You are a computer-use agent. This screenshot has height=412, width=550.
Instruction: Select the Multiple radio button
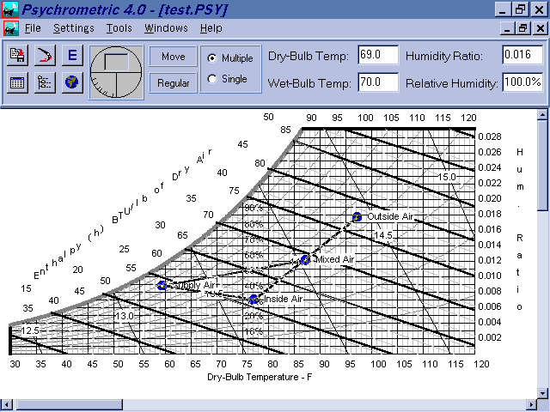[x=212, y=58]
